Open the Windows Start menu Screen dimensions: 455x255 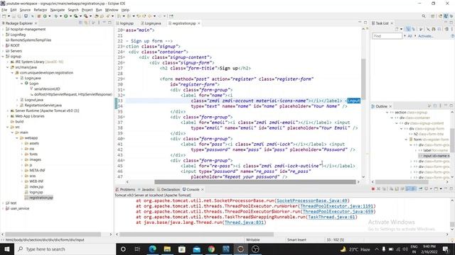tap(6, 249)
